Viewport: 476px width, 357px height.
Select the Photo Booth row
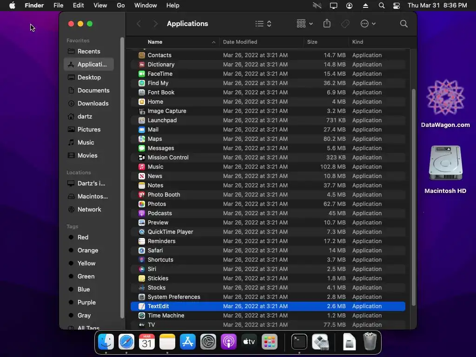coord(268,195)
